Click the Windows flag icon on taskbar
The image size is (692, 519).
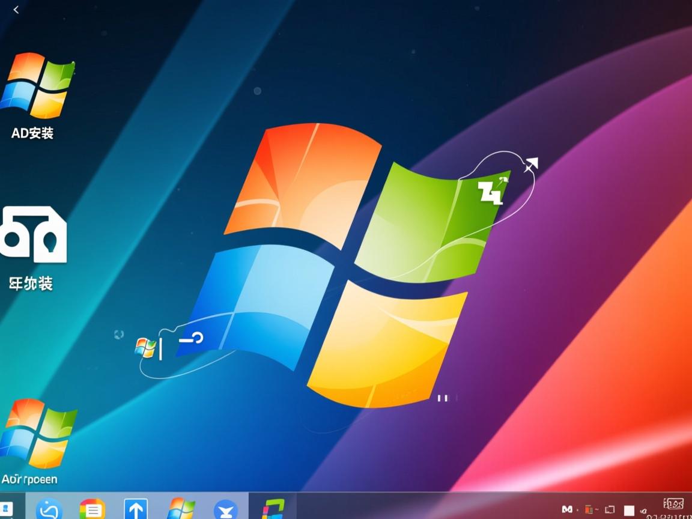180,509
